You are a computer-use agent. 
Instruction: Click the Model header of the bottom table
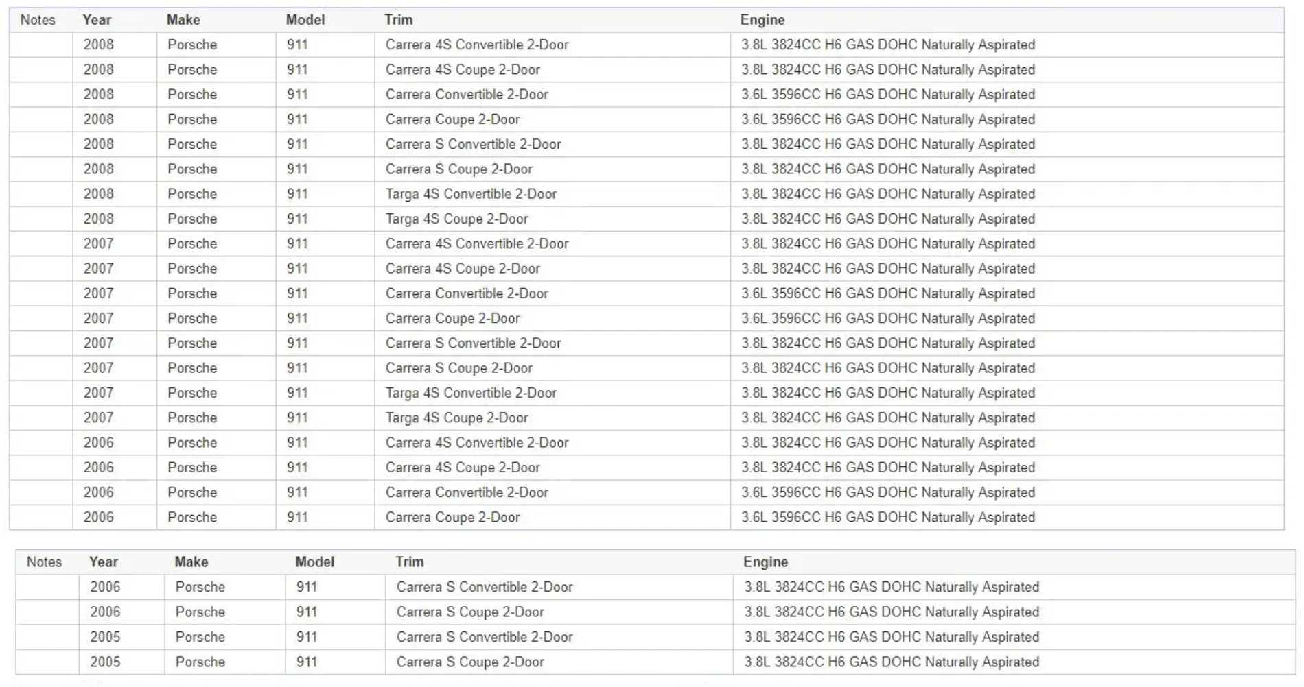pyautogui.click(x=314, y=562)
